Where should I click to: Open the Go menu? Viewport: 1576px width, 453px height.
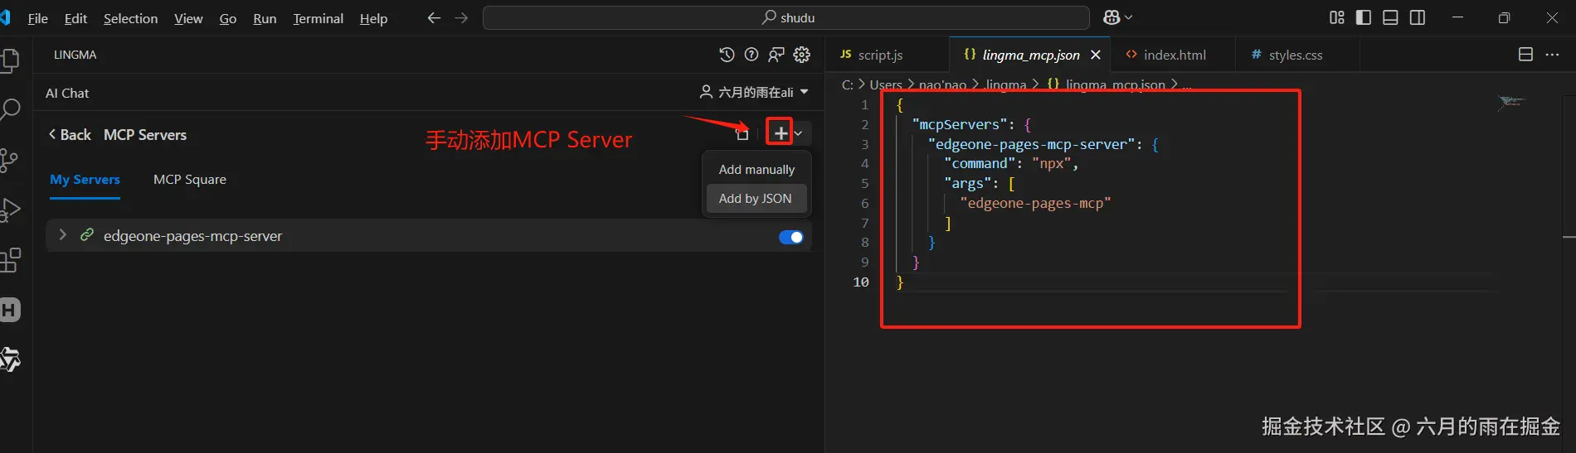pos(228,18)
